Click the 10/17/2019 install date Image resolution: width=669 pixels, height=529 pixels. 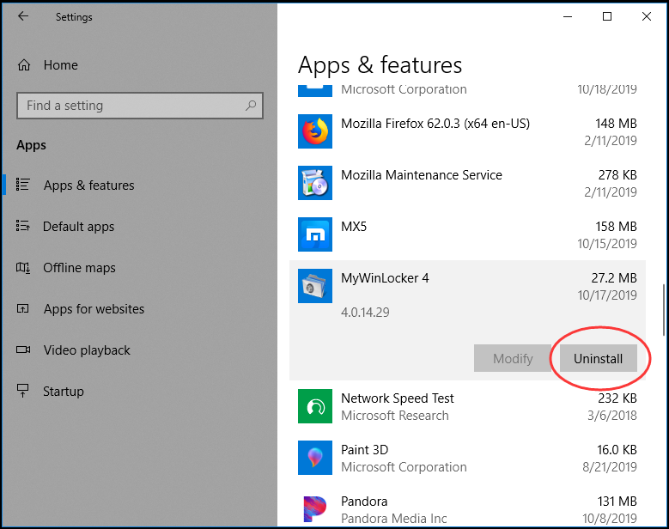[x=607, y=295]
